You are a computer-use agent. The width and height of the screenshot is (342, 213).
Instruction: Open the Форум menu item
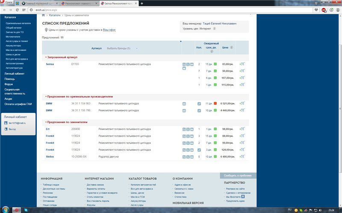click(x=9, y=84)
